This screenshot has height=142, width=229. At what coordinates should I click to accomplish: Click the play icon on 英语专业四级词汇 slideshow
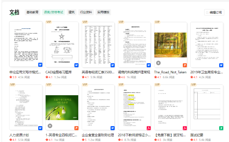point(50,126)
